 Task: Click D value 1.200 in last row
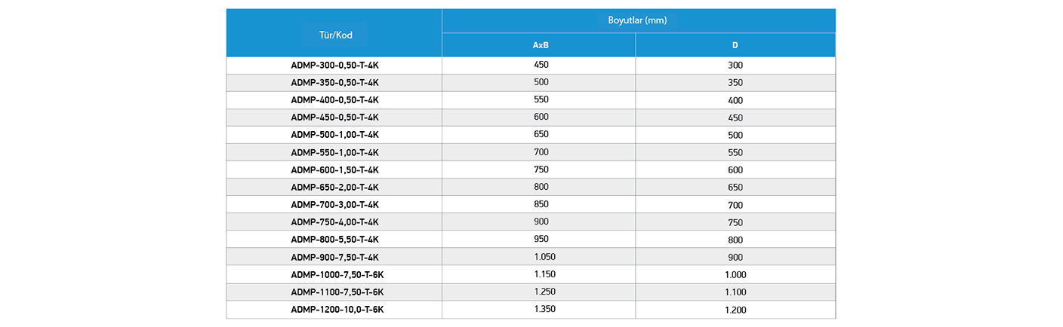[x=735, y=310]
